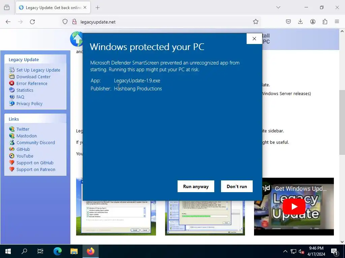Viewport: 345px width, 258px height.
Task: Open YouTube sidebar link
Action: click(x=25, y=156)
